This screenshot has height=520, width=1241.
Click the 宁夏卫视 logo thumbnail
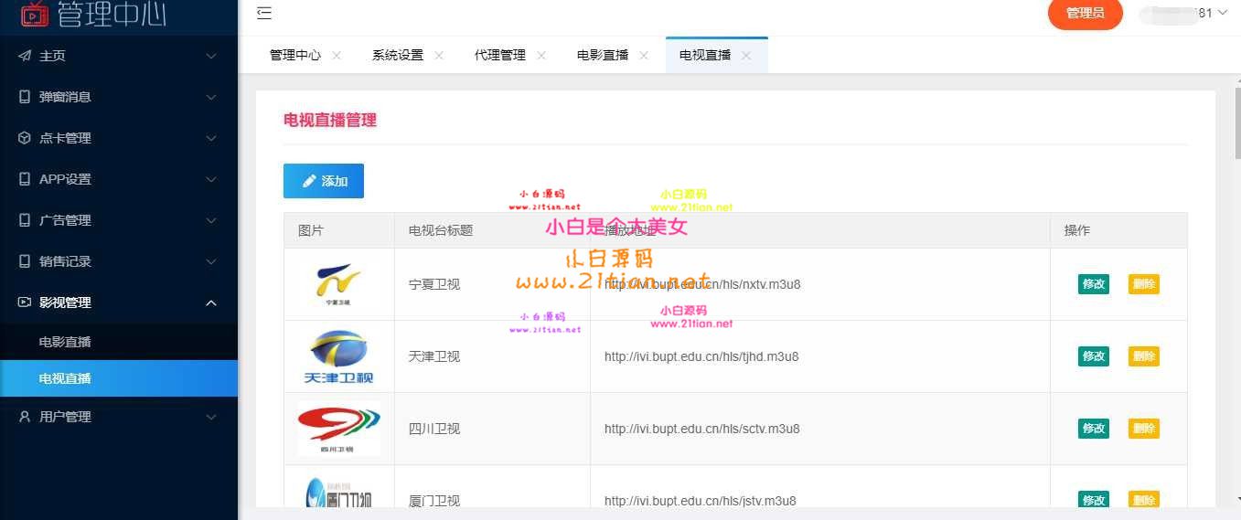click(339, 284)
